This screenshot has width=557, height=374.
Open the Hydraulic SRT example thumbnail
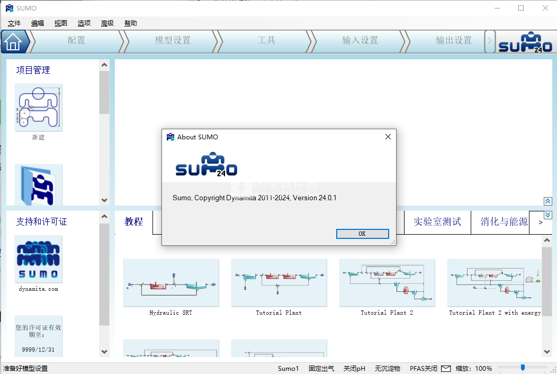click(x=170, y=283)
